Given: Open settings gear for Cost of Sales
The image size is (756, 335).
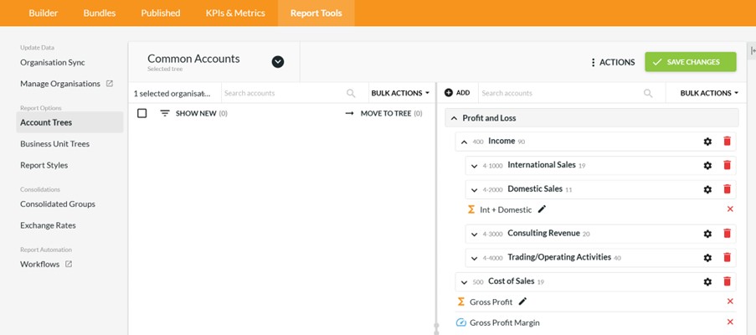Looking at the screenshot, I should click(707, 282).
